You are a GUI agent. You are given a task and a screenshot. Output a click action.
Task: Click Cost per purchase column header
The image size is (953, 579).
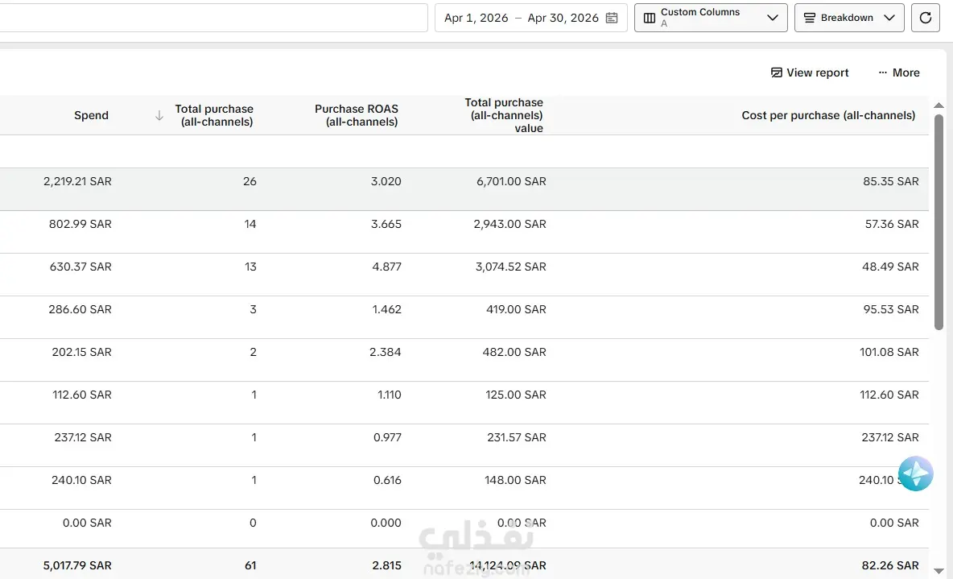click(827, 115)
